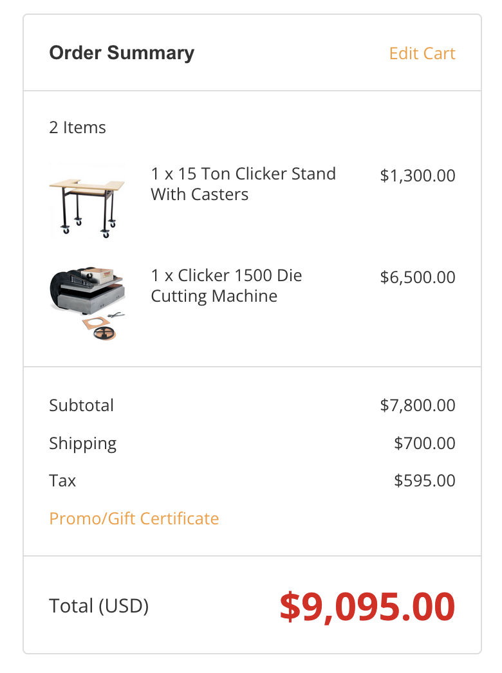Click the $7,800.00 subtotal amount
This screenshot has height=673, width=502.
418,405
